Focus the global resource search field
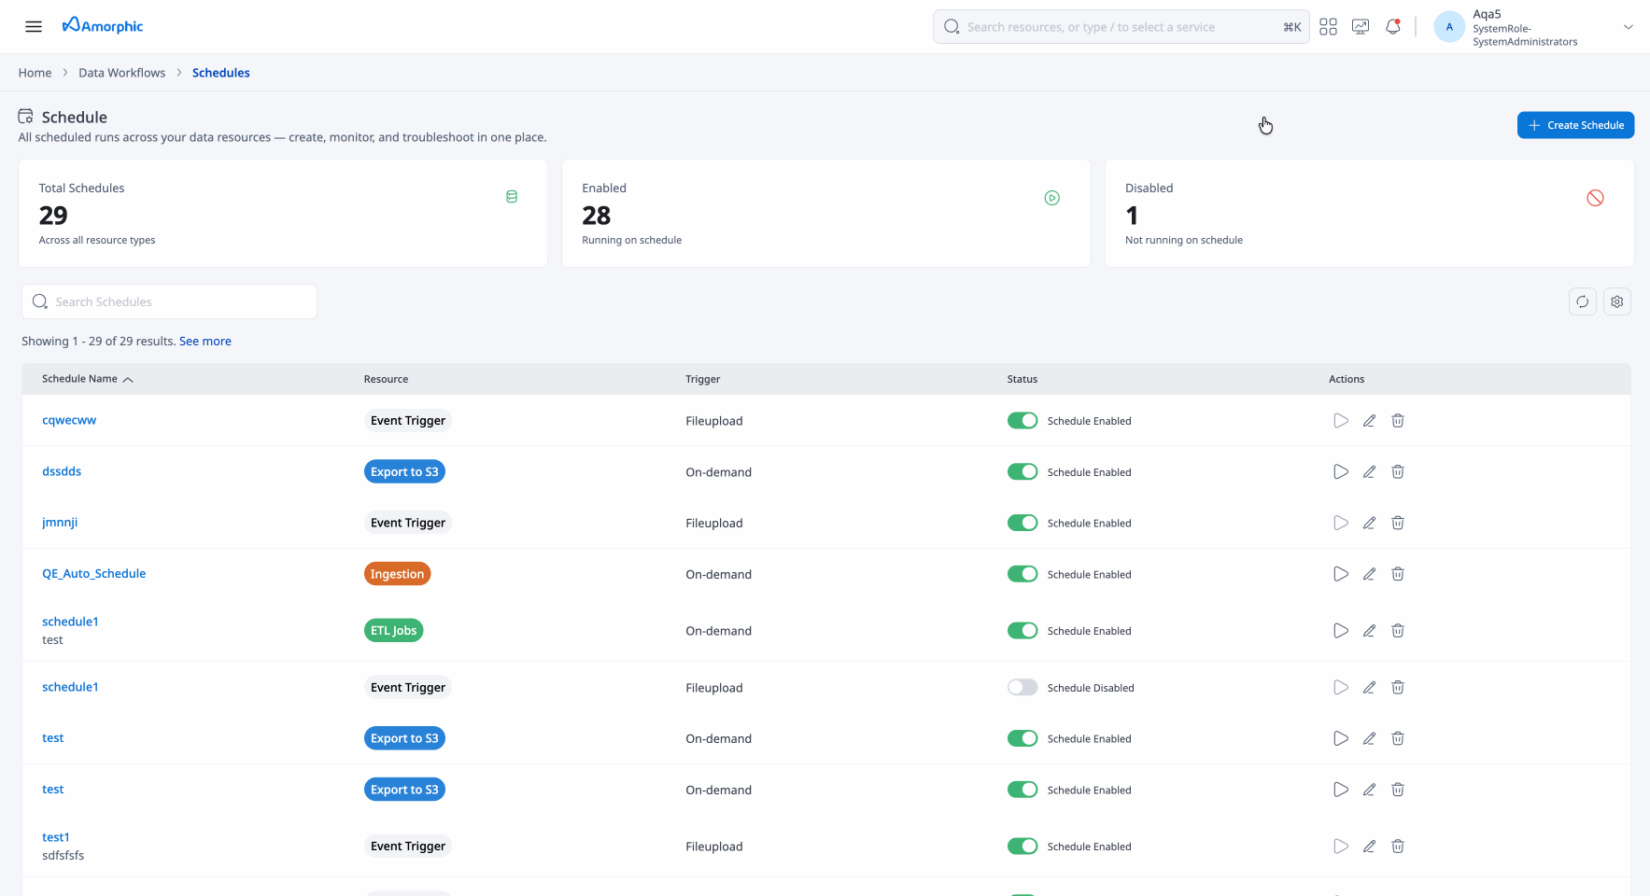This screenshot has height=896, width=1650. tap(1121, 27)
